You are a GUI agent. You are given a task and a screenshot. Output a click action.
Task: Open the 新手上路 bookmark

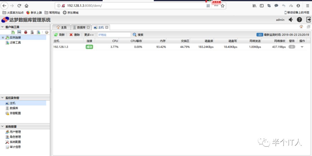click(34, 12)
